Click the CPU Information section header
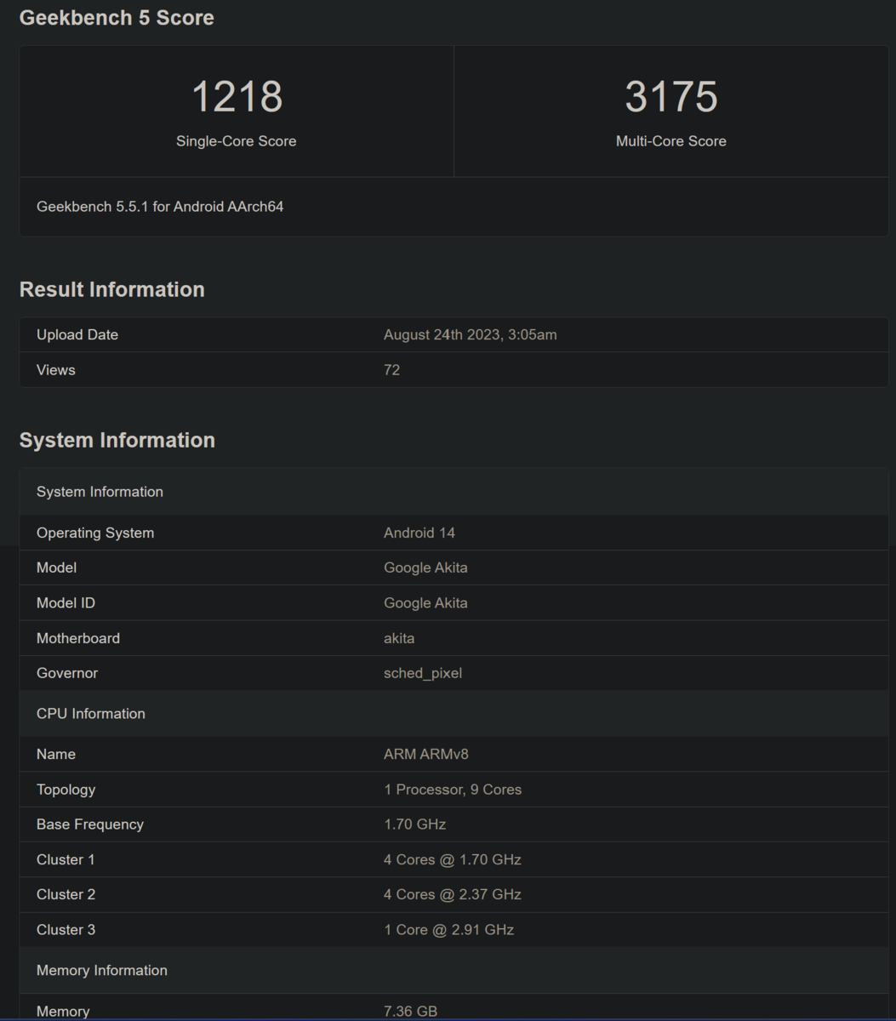The image size is (896, 1021). pos(454,714)
